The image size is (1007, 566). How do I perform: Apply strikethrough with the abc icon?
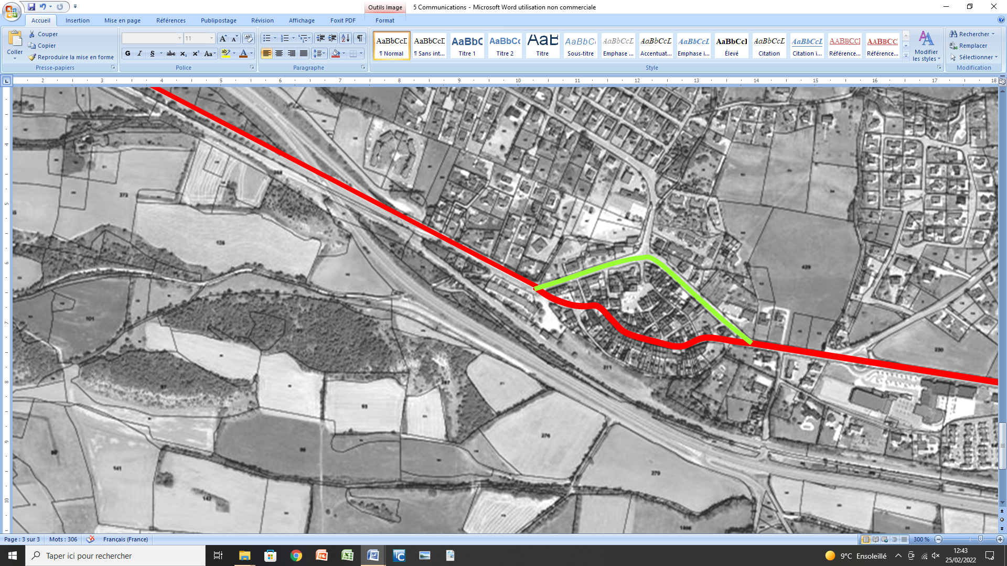170,53
